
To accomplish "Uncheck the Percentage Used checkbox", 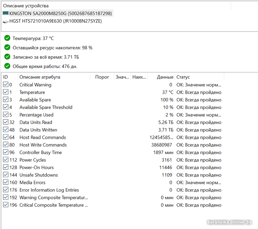I will tap(6, 115).
